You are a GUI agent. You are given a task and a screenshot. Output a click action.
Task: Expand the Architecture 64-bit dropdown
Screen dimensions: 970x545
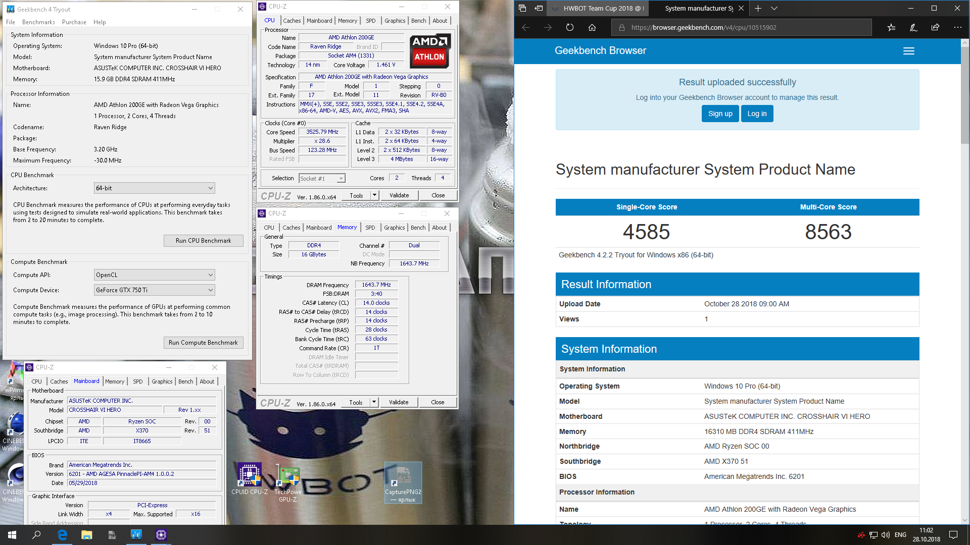tap(154, 188)
